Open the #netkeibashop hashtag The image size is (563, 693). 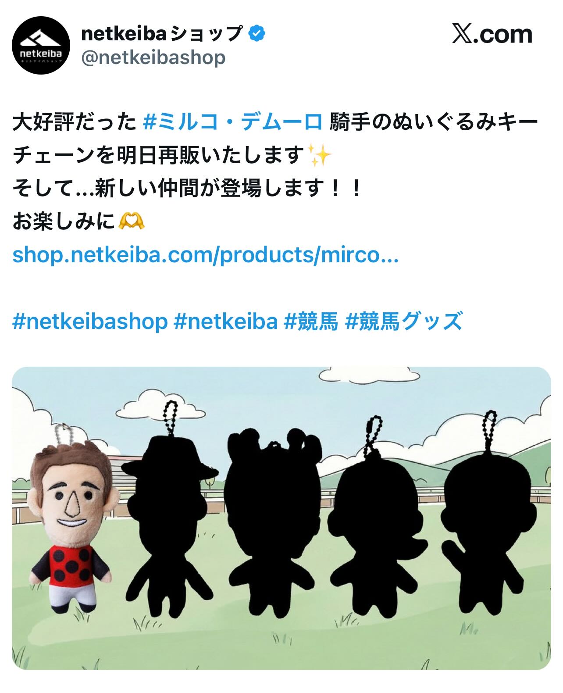90,322
